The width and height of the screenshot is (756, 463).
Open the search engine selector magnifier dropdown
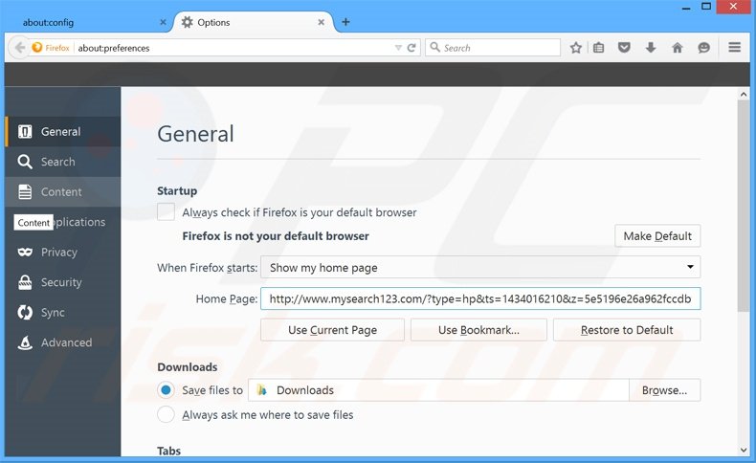click(x=434, y=48)
